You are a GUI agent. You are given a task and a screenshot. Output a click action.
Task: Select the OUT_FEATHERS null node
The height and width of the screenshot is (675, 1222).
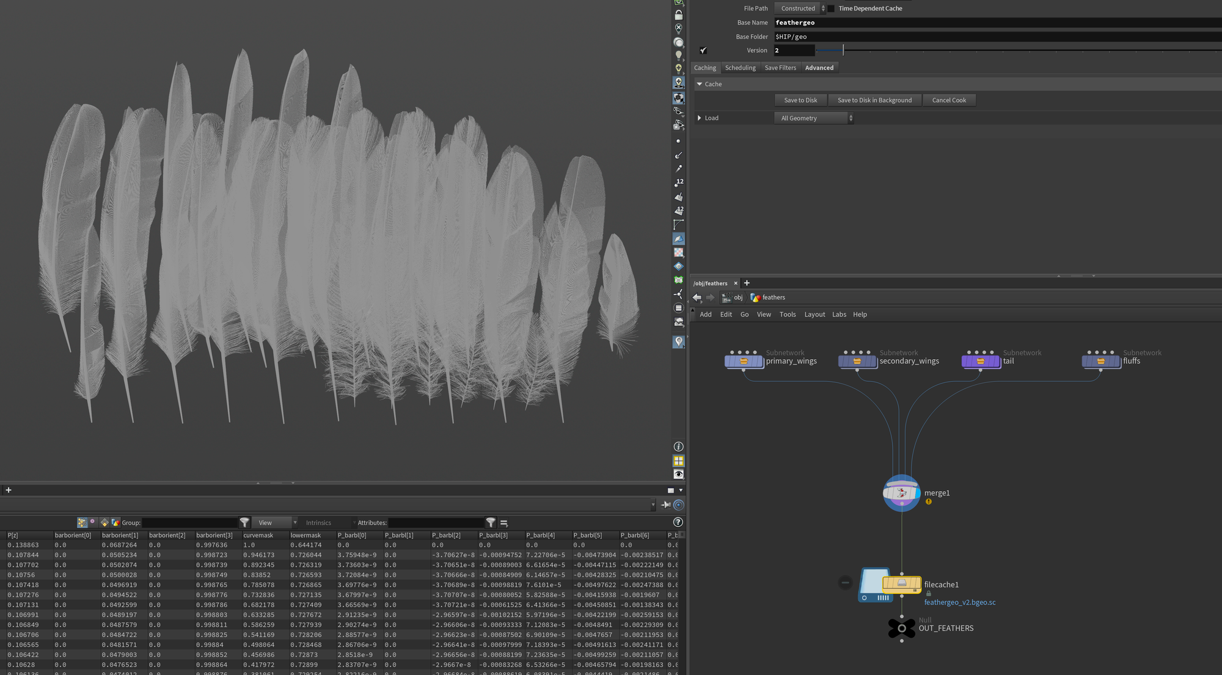[901, 628]
